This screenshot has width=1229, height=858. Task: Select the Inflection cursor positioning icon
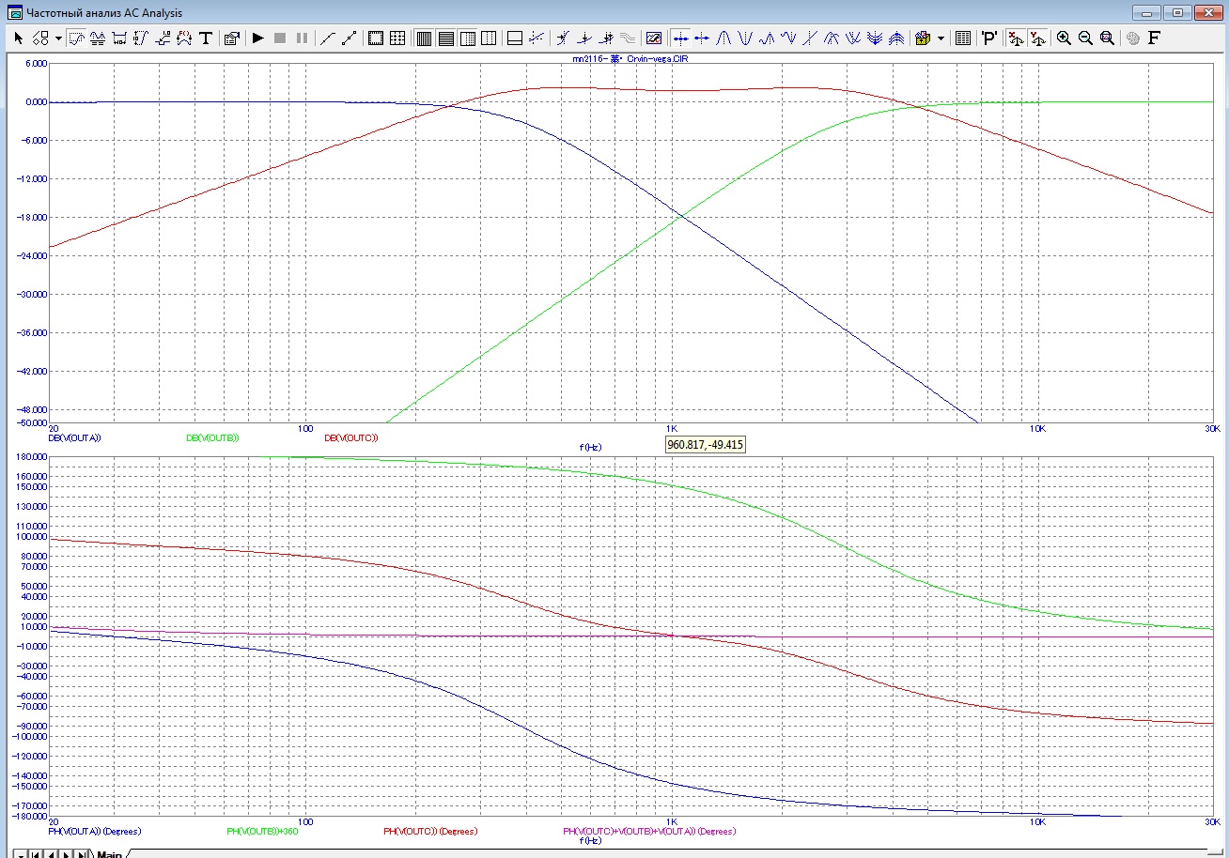tap(810, 38)
